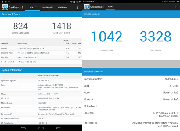Select the Memory performance row

click(x=41, y=57)
